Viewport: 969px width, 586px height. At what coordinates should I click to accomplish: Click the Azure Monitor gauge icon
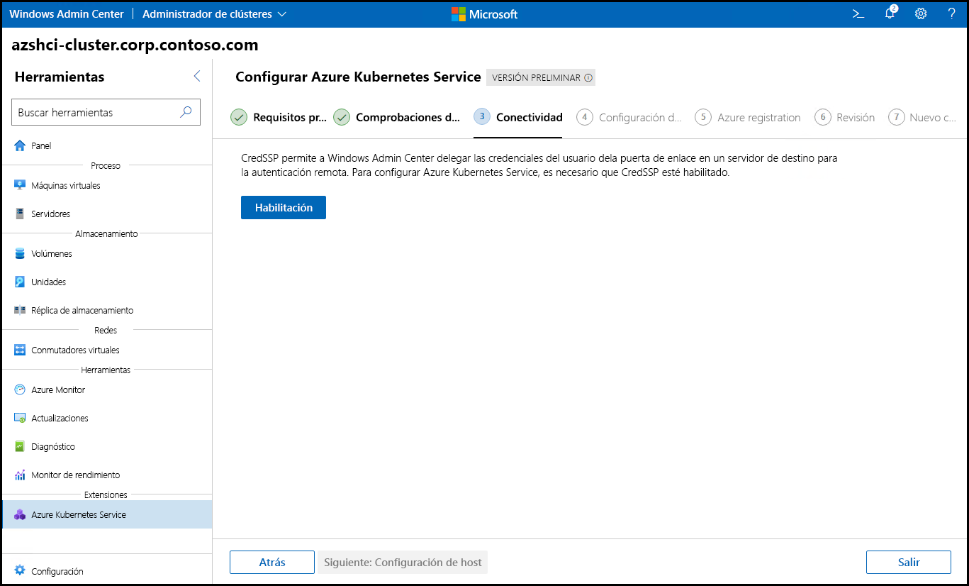[20, 389]
